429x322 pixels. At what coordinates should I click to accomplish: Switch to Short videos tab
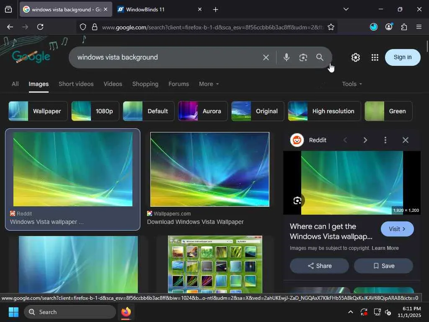point(76,84)
